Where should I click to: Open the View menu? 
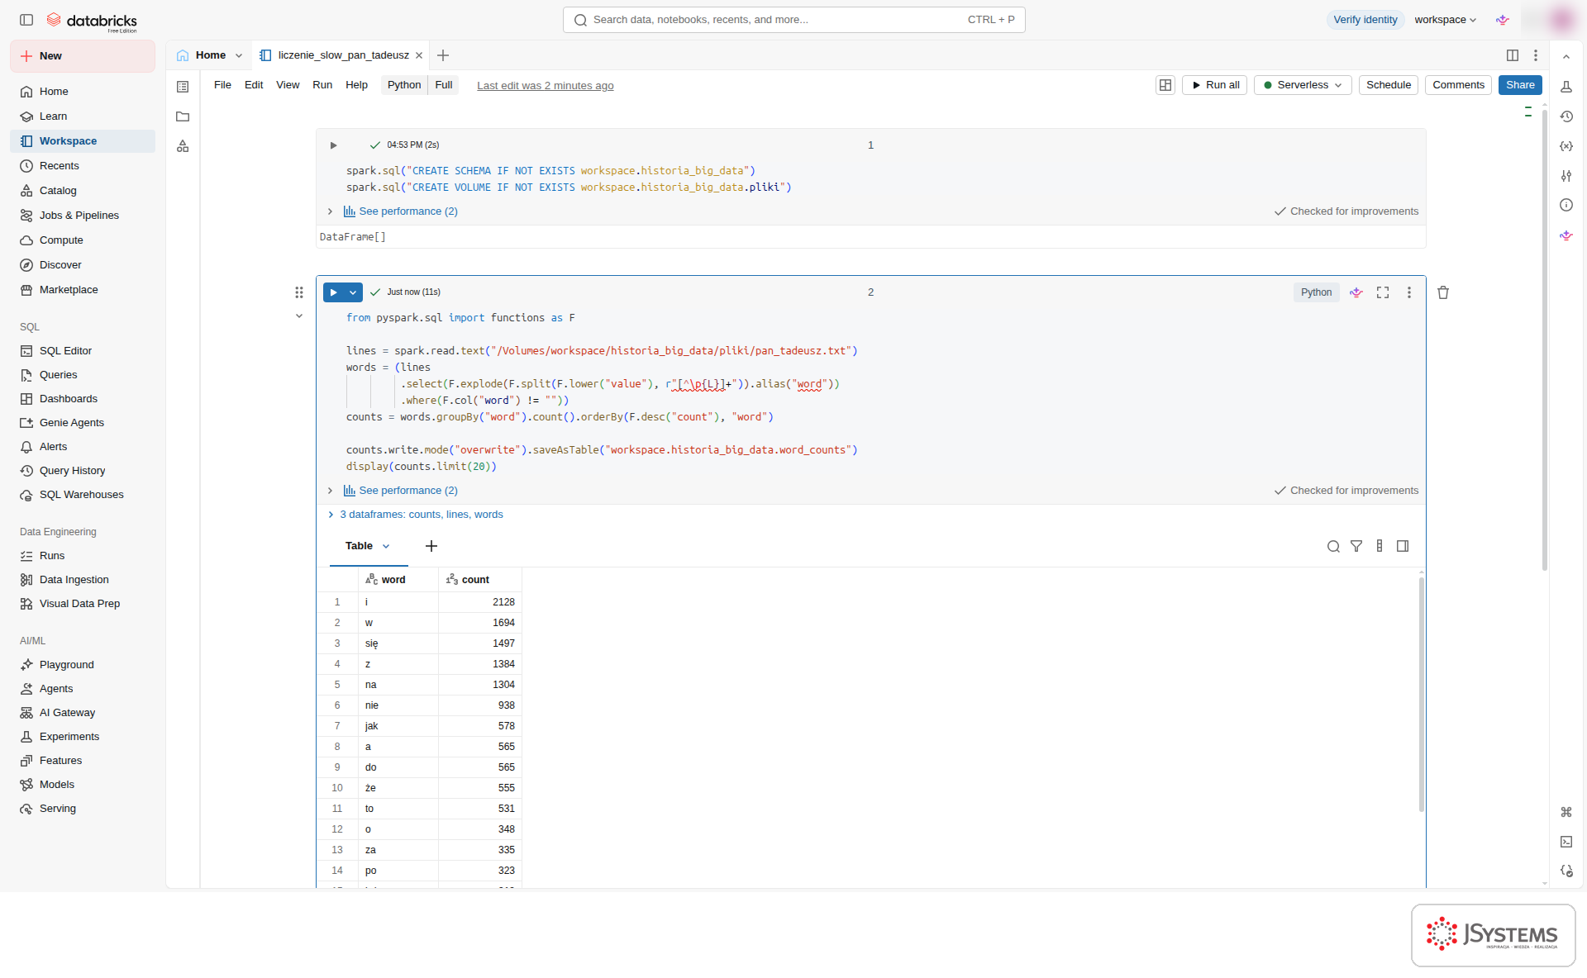click(x=288, y=85)
